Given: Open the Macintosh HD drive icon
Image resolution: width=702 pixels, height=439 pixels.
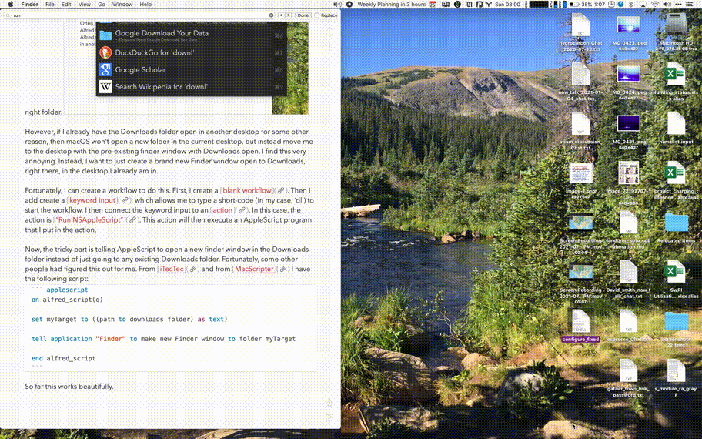Looking at the screenshot, I should tap(676, 25).
